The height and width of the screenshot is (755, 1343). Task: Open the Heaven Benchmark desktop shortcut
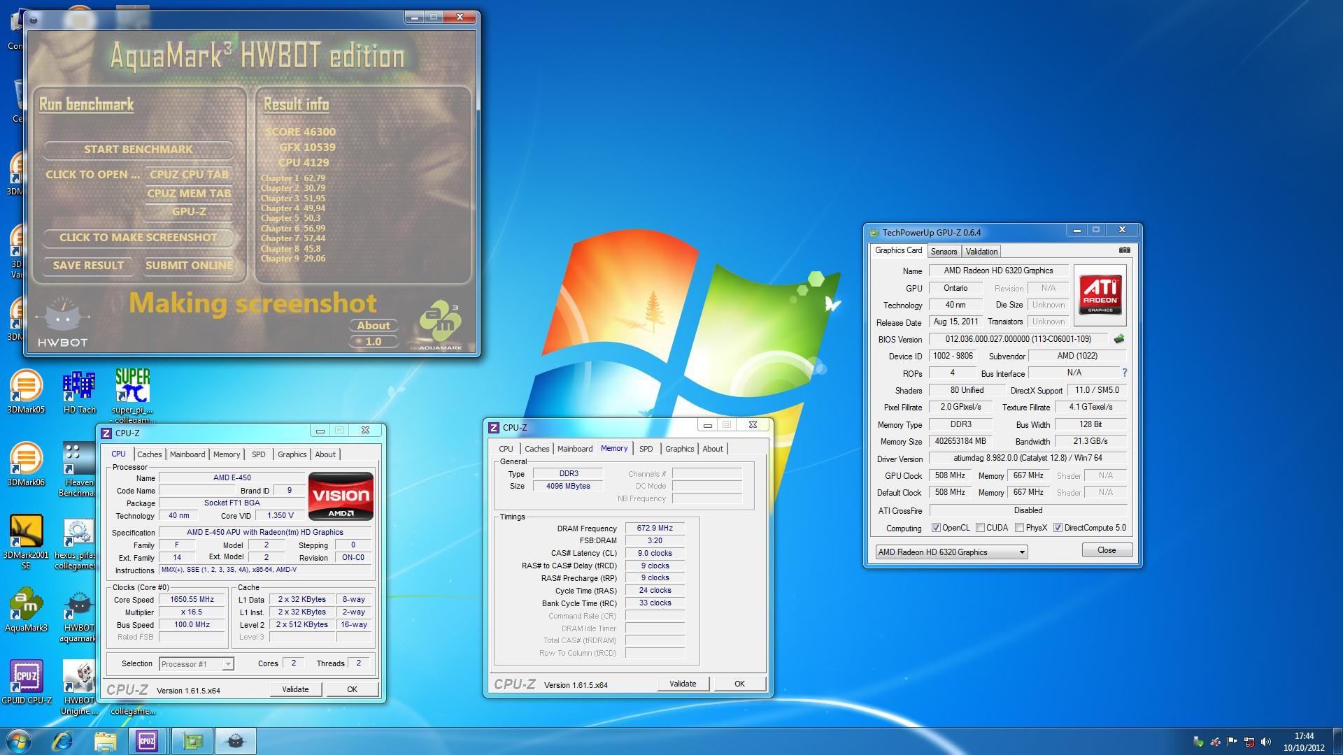click(x=79, y=468)
